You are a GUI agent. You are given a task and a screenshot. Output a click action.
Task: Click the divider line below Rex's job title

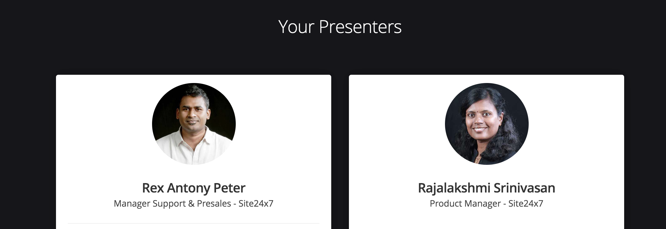(x=194, y=223)
